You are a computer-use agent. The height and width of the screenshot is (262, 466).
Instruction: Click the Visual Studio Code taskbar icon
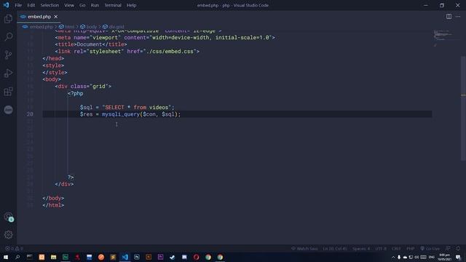coord(125,257)
